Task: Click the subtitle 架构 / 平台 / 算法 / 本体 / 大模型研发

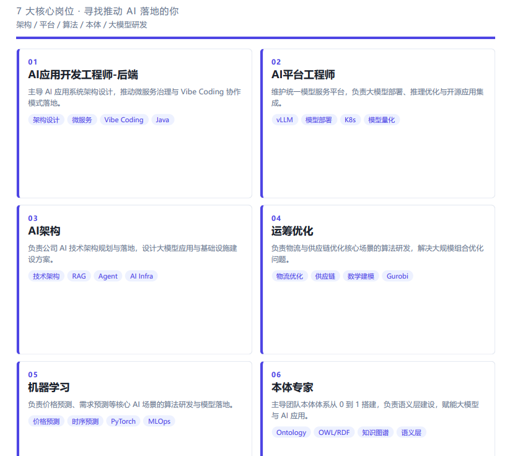Action: [82, 25]
